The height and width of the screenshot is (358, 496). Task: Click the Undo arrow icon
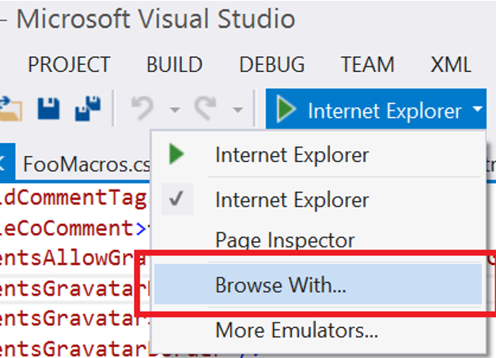tap(142, 108)
